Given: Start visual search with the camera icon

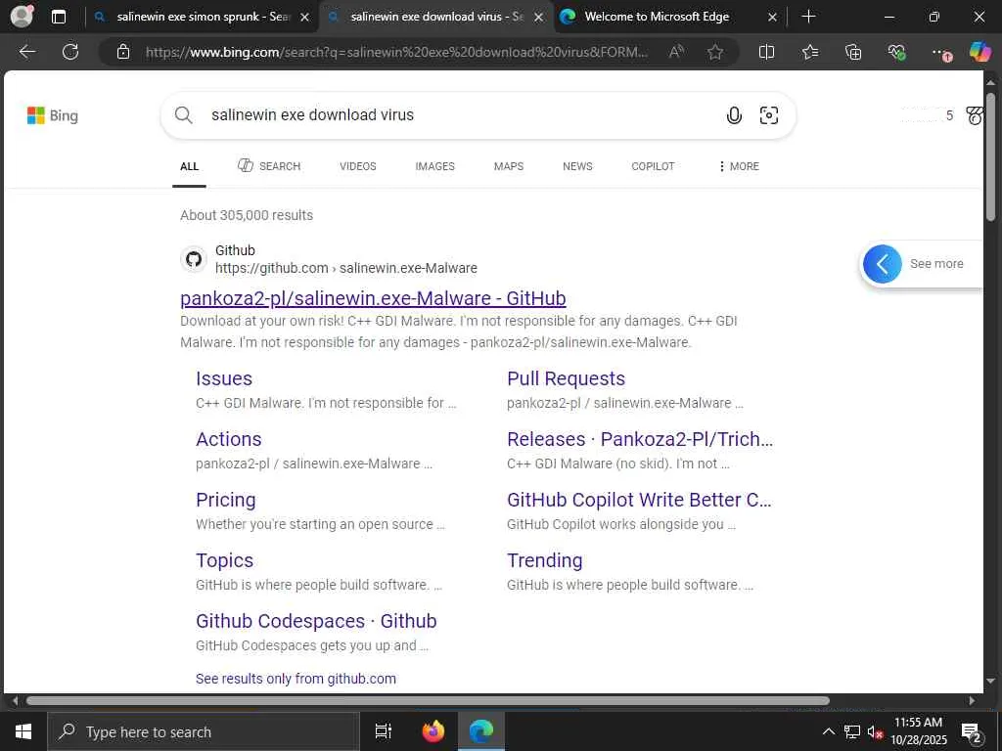Looking at the screenshot, I should tap(769, 115).
